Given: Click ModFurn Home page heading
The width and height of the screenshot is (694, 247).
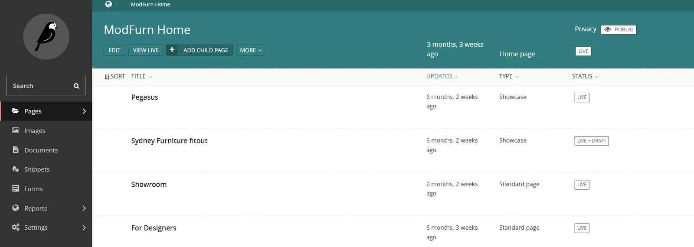Looking at the screenshot, I should coord(147,29).
